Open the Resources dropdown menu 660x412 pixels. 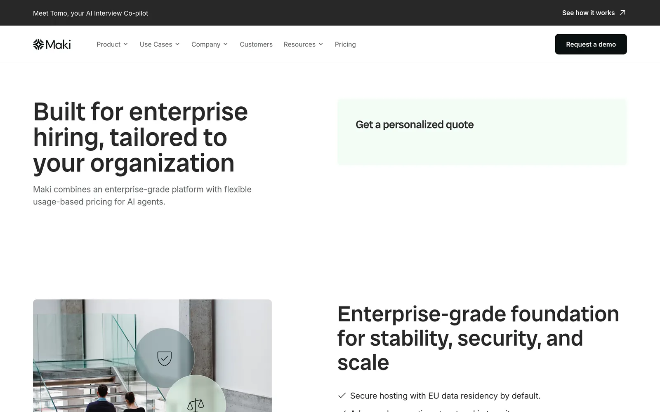click(x=303, y=44)
